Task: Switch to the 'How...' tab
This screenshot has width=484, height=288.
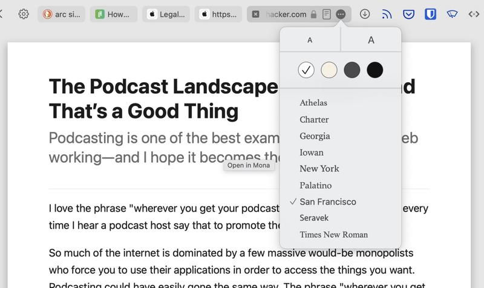Action: pyautogui.click(x=115, y=14)
